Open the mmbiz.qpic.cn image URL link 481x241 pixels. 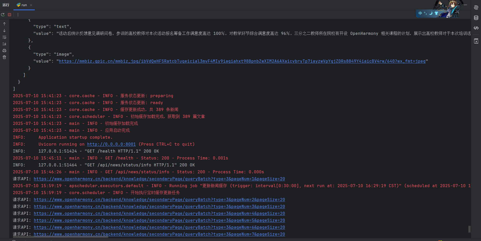242,61
